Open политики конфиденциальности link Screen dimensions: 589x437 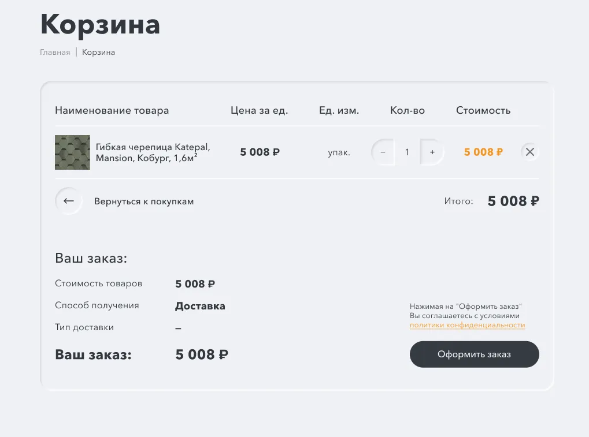coord(467,325)
